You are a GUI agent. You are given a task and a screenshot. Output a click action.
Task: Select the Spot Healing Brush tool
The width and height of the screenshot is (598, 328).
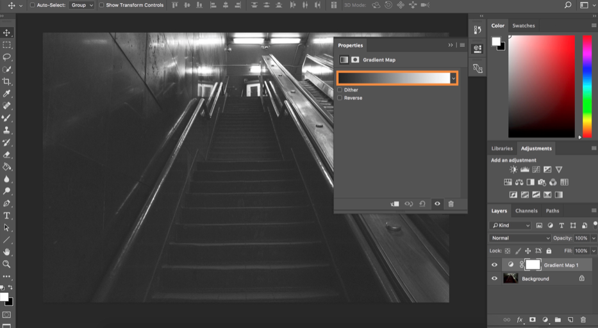[x=6, y=106]
